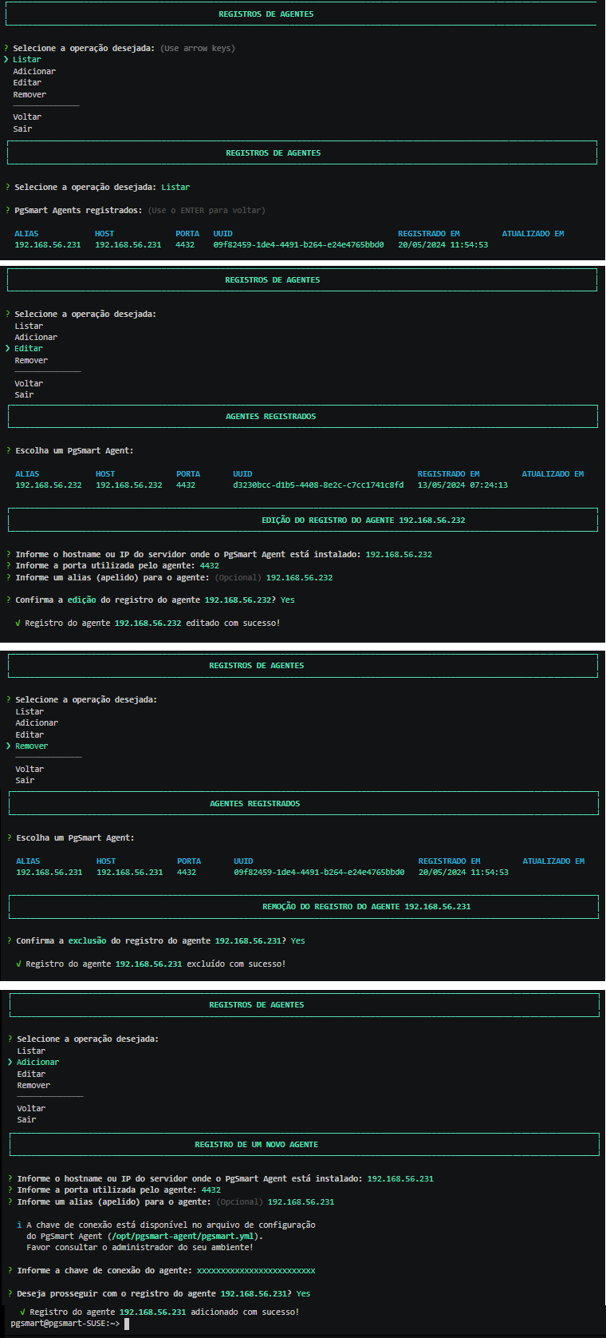Image resolution: width=606 pixels, height=1338 pixels.
Task: Click the 'Confirma a exclusão do registro' question
Action: point(151,941)
